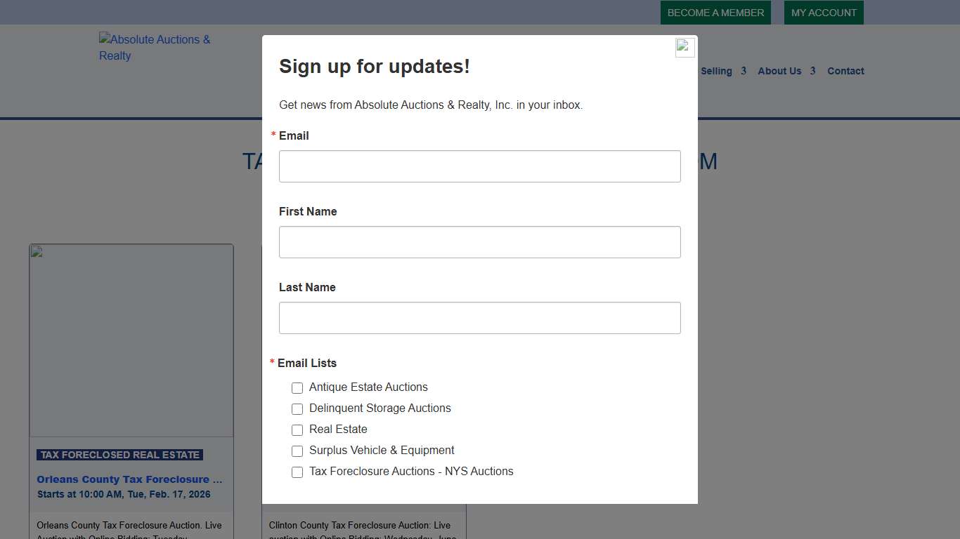960x539 pixels.
Task: Click the Email input field
Action: click(x=479, y=166)
